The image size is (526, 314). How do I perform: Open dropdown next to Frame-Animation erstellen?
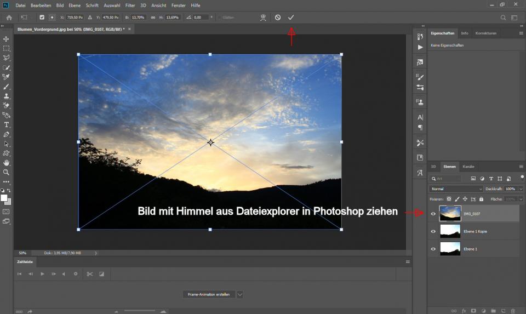[240, 294]
